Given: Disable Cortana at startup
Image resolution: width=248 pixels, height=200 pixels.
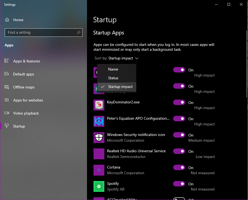Looking at the screenshot, I should [x=179, y=168].
